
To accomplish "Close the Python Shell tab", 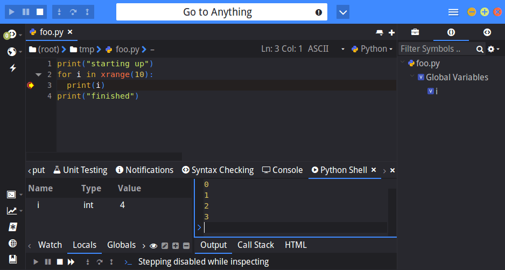I will pos(374,170).
